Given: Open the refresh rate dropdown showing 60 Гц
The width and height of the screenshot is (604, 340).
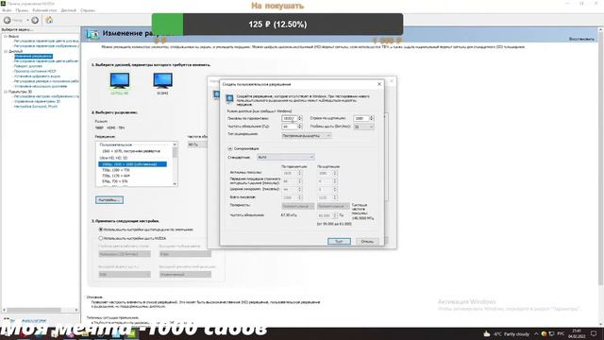Looking at the screenshot, I should 197,144.
